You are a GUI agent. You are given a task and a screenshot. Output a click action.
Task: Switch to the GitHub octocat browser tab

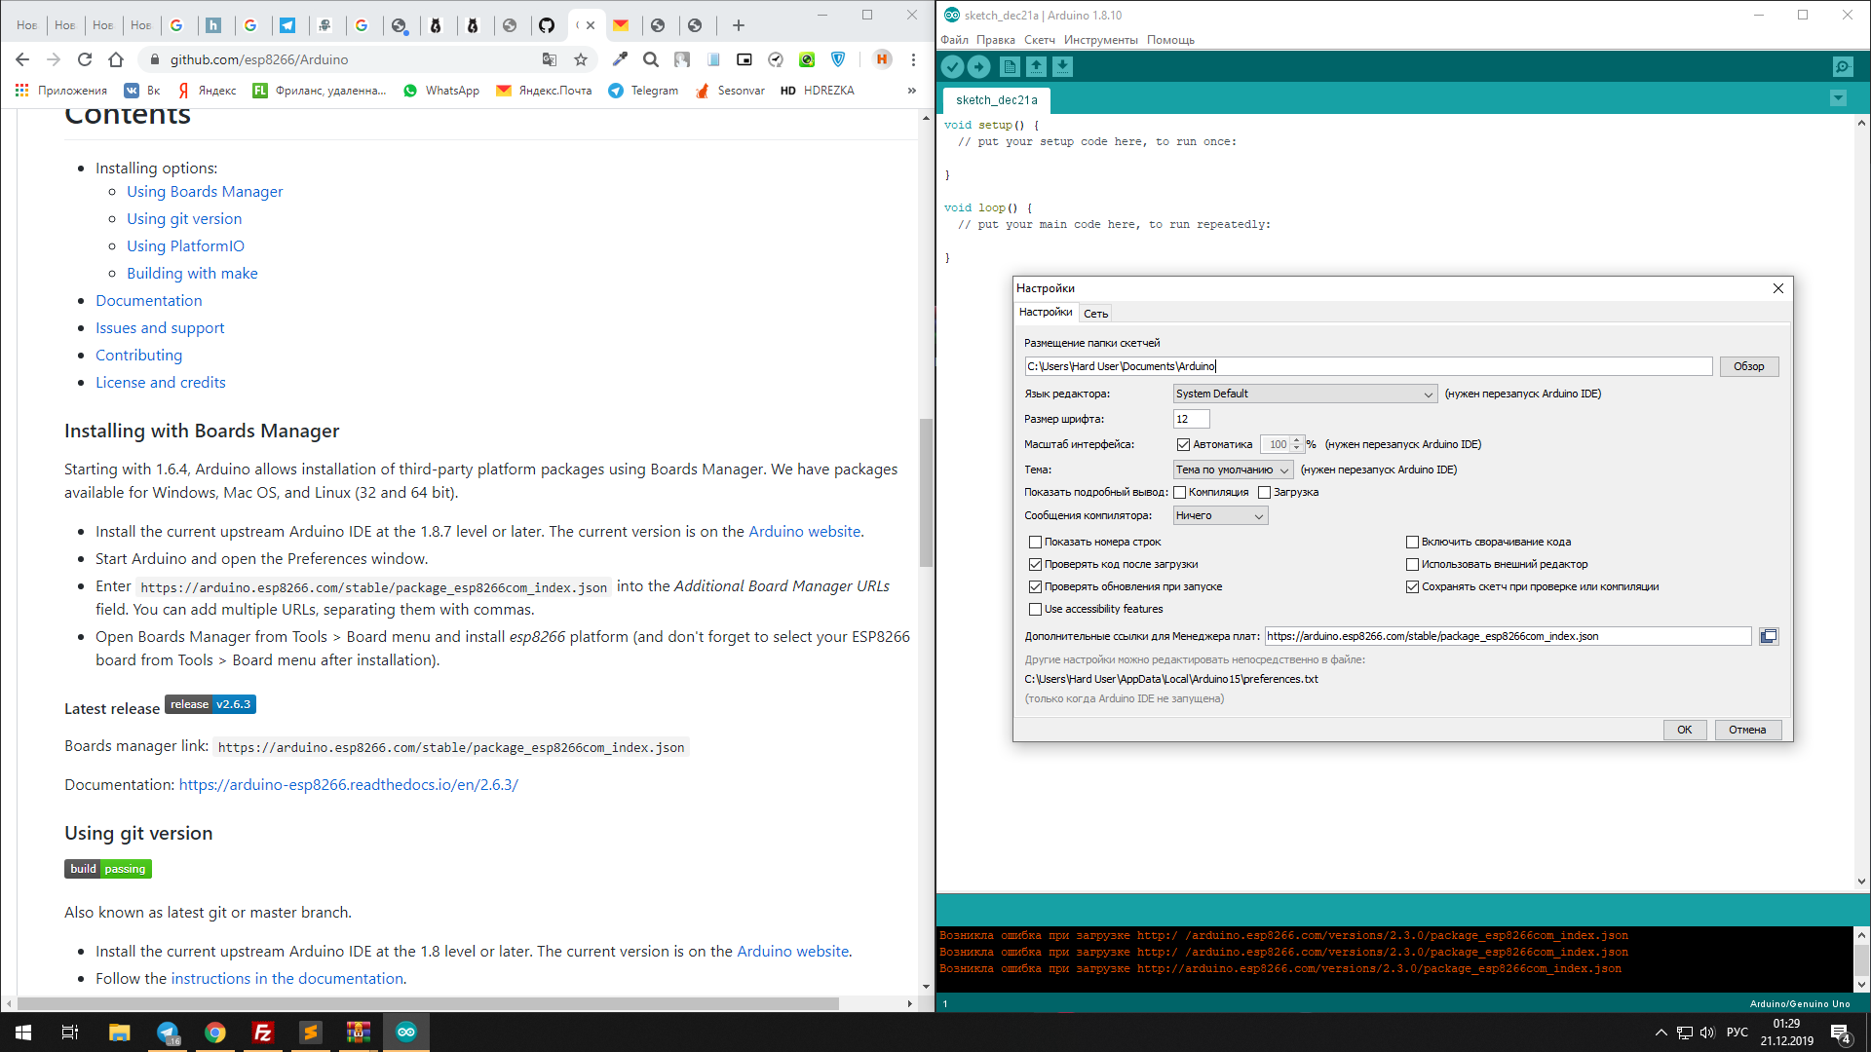547,25
